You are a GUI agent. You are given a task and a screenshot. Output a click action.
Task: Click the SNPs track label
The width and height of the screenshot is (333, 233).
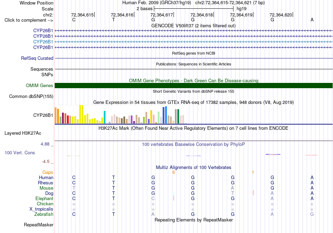pyautogui.click(x=47, y=75)
